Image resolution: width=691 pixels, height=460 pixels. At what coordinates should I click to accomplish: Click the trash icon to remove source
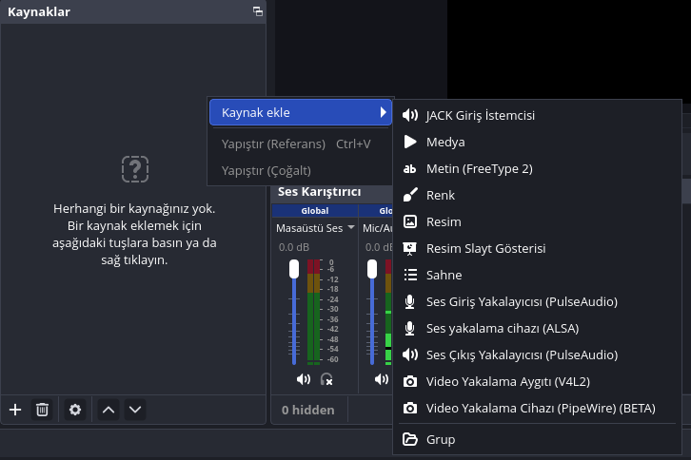[42, 410]
